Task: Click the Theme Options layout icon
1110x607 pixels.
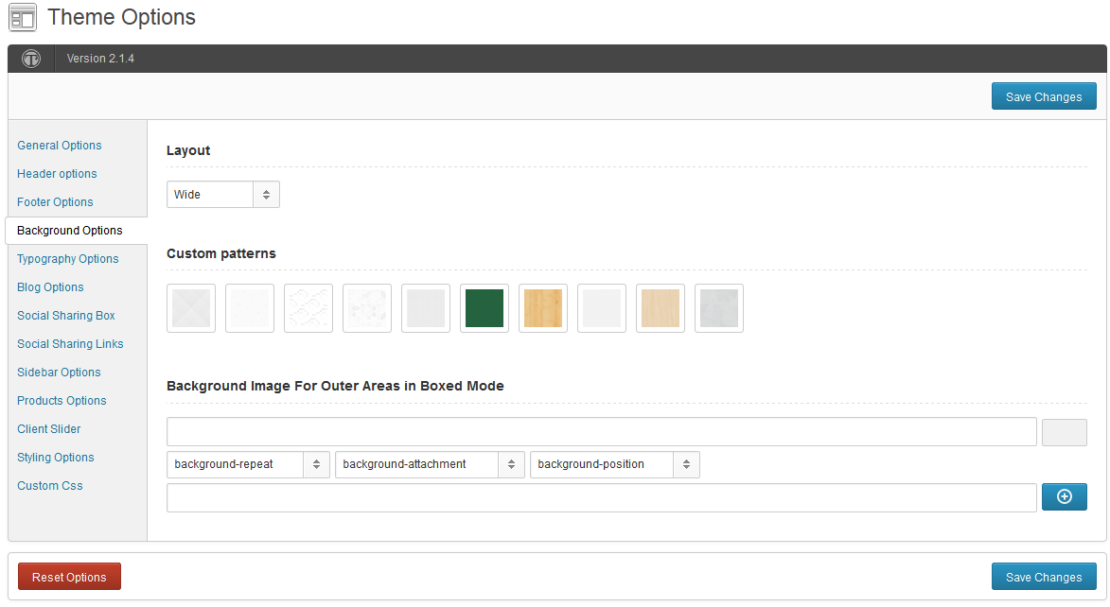Action: click(x=23, y=18)
